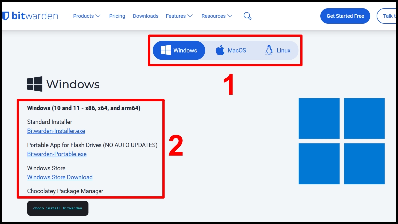
Task: Select the Windows platform tab
Action: pyautogui.click(x=179, y=50)
